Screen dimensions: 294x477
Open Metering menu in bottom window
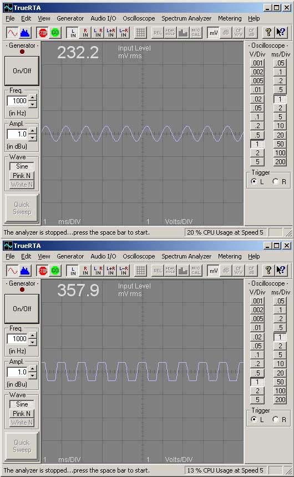point(230,256)
